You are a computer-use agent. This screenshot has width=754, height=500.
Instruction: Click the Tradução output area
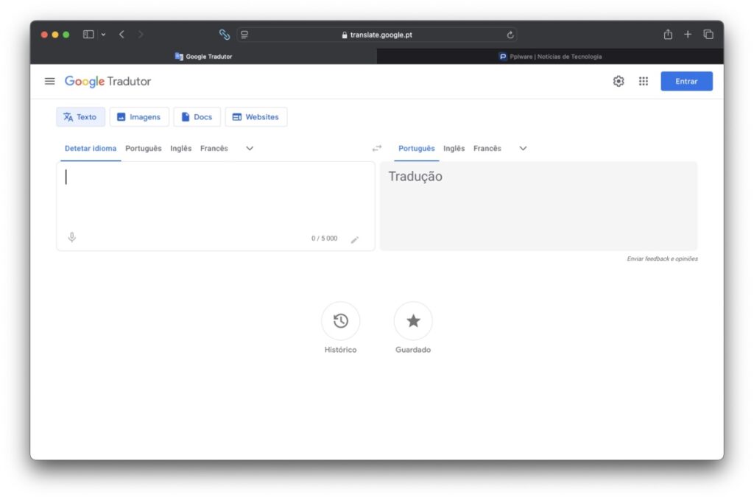tap(538, 205)
